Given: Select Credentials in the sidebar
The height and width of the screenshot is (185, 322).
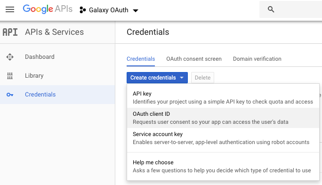Looking at the screenshot, I should tap(57, 95).
